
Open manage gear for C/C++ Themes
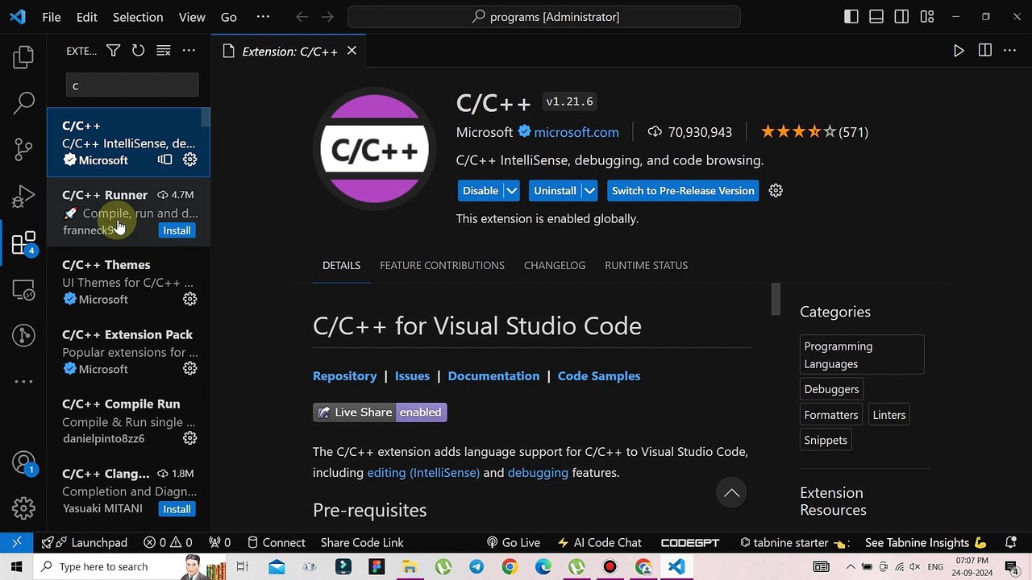[189, 299]
